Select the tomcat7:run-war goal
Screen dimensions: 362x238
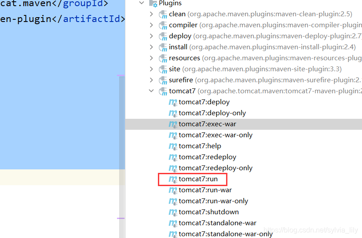tap(205, 190)
